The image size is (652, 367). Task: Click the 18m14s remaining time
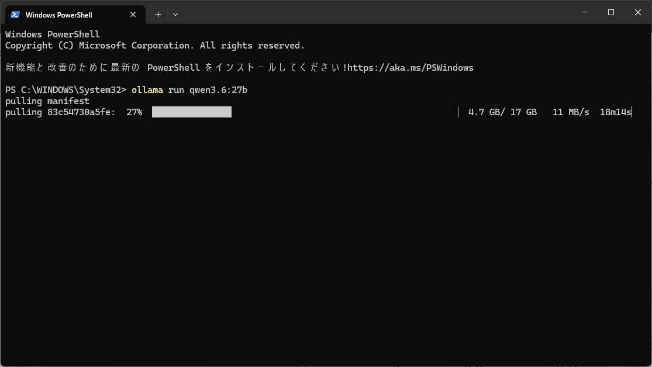coord(615,112)
